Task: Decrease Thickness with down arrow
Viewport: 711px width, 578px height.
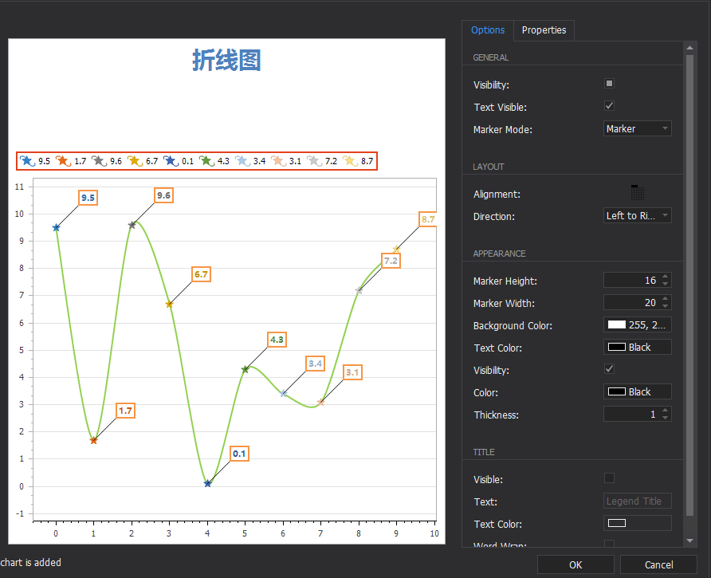Action: click(x=666, y=418)
